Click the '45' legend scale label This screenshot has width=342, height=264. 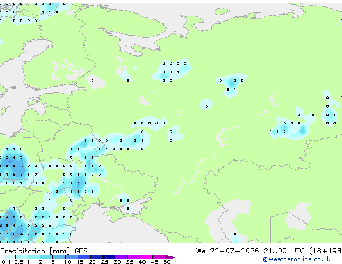click(x=154, y=262)
